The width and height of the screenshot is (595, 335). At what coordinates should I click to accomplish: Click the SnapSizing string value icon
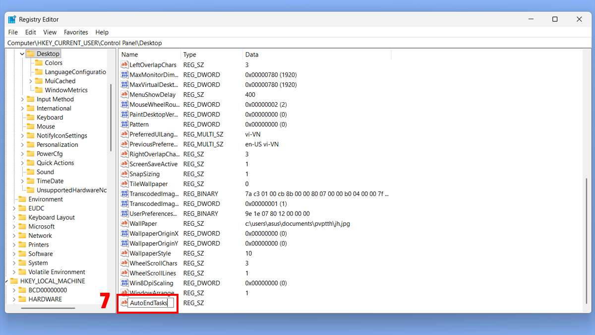pyautogui.click(x=124, y=174)
